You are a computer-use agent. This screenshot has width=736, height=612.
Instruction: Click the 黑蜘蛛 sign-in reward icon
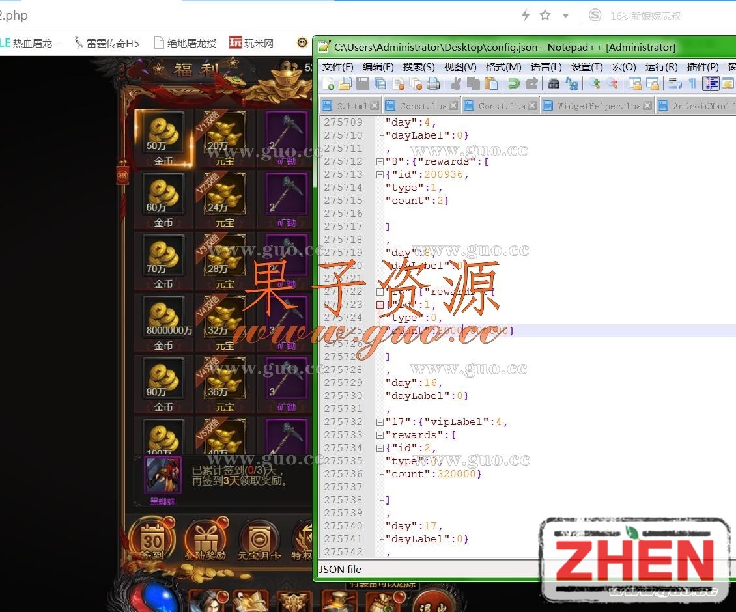162,475
